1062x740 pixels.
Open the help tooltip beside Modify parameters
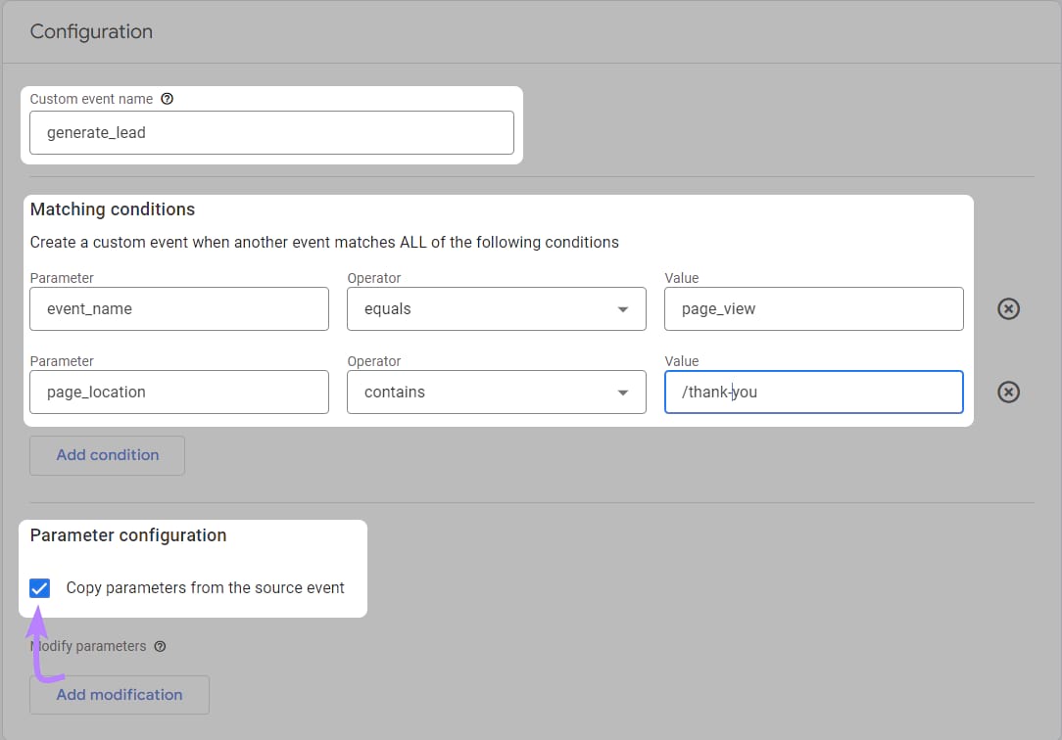pos(160,646)
